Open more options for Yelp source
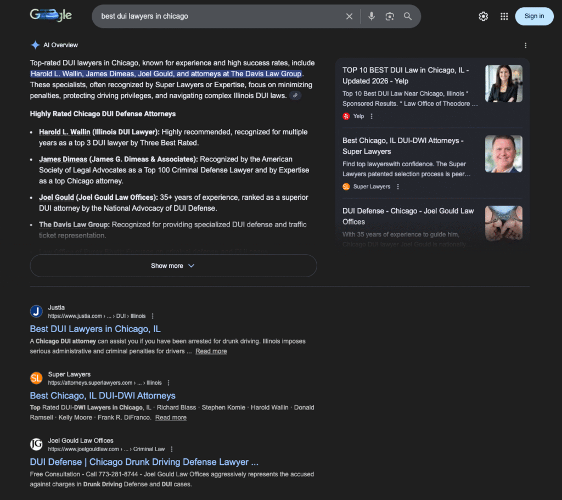562x500 pixels. tap(372, 116)
